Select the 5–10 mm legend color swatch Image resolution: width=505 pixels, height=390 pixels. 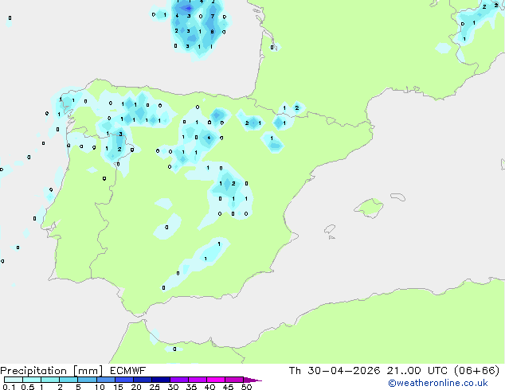[87, 380]
